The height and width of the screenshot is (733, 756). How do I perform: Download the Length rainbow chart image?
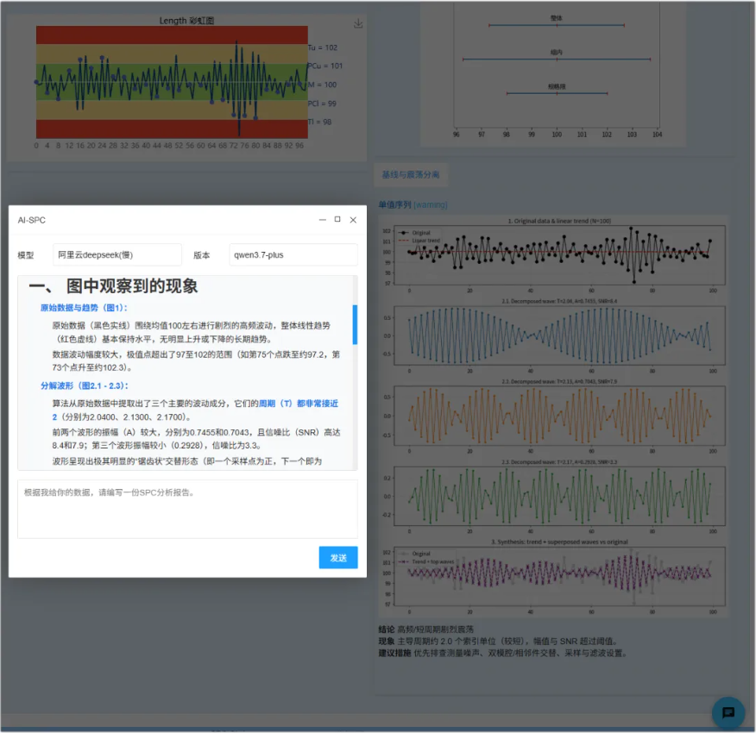pyautogui.click(x=358, y=23)
